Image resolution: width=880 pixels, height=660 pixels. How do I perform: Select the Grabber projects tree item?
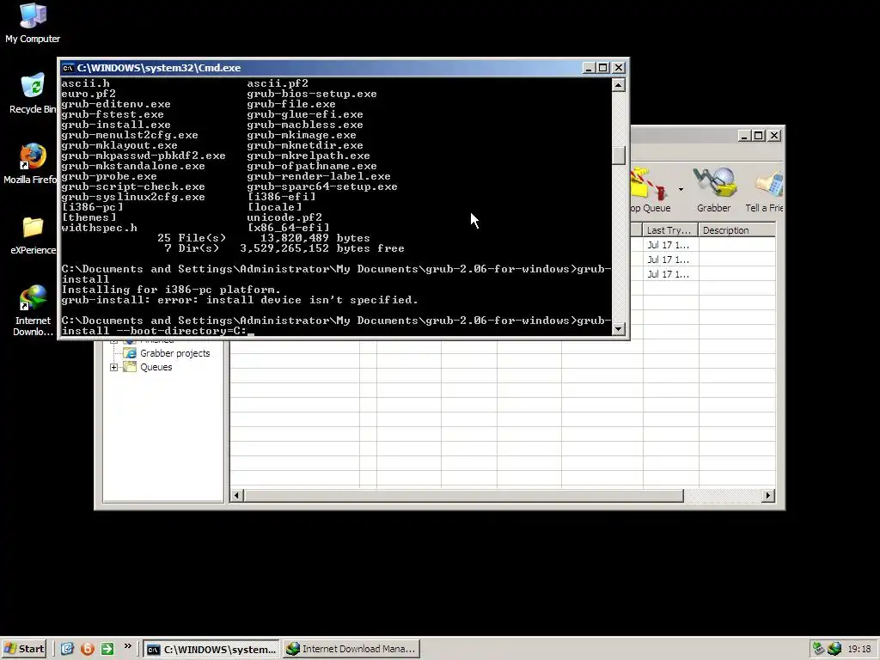pyautogui.click(x=174, y=353)
